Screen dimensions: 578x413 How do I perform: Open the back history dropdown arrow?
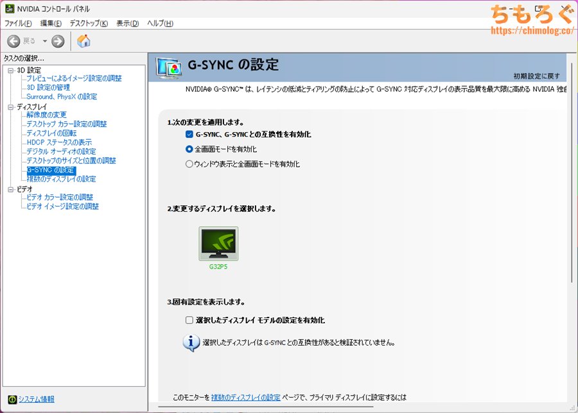[x=44, y=41]
